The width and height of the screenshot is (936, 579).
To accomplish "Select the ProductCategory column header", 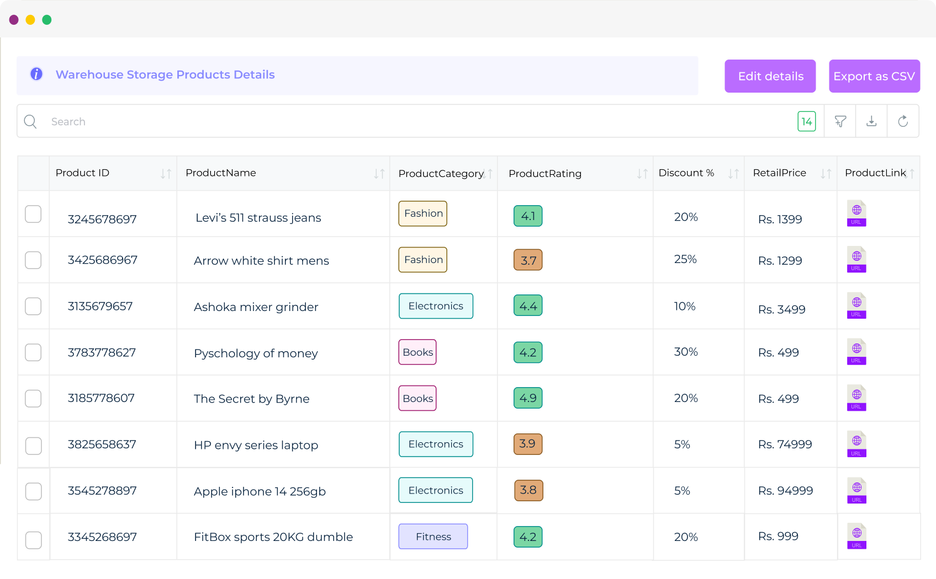I will [x=440, y=173].
